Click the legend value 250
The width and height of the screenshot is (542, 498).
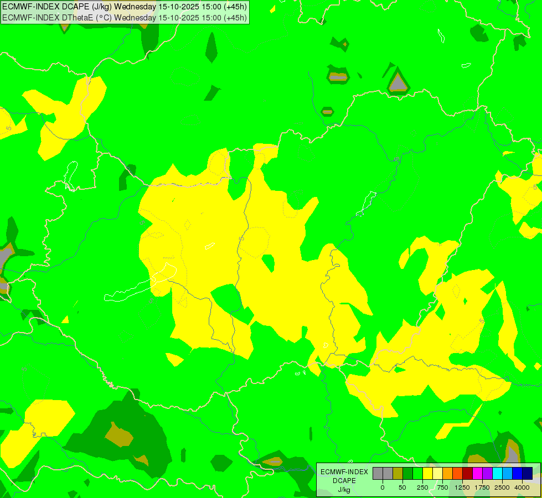(x=422, y=487)
